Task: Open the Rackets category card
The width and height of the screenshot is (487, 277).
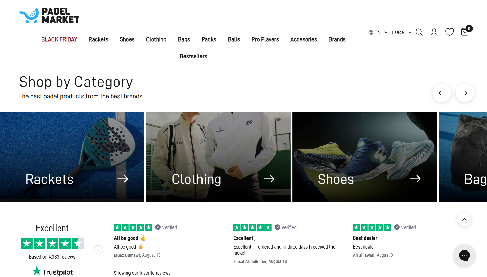Action: pyautogui.click(x=72, y=157)
